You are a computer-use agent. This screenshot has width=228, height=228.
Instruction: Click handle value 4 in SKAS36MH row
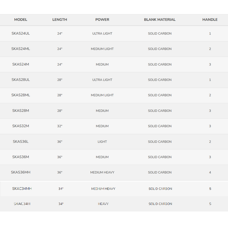(x=210, y=172)
